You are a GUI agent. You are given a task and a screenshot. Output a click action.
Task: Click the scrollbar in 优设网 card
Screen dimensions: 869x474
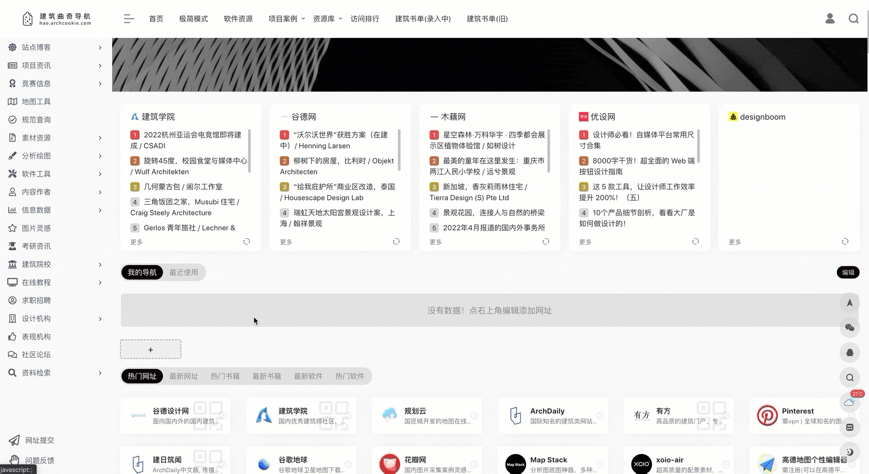tap(698, 146)
